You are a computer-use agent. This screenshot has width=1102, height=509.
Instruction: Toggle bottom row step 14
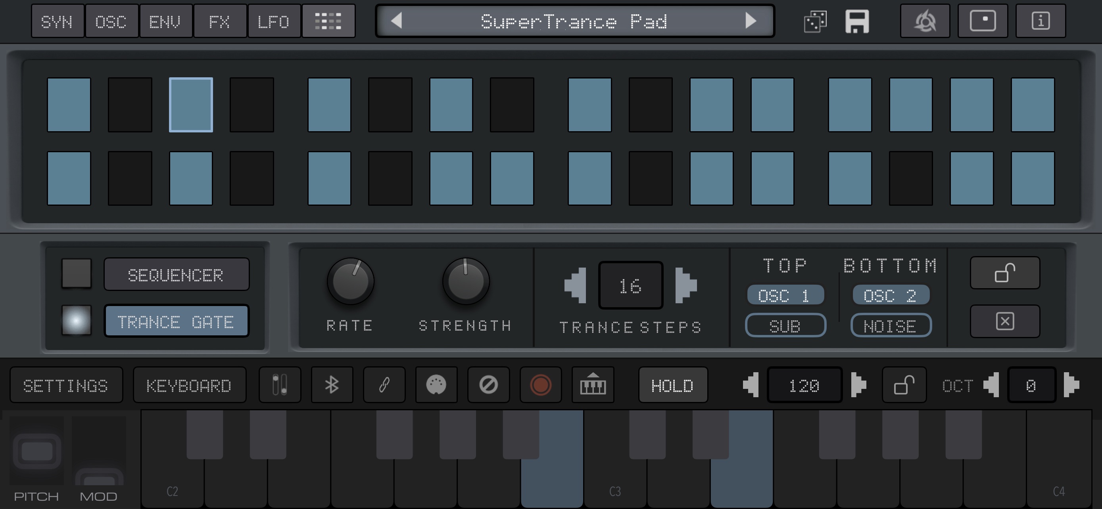coord(911,178)
